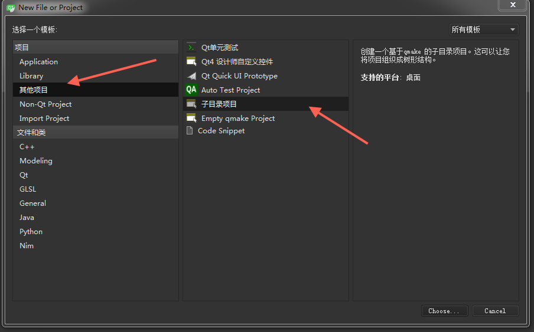Viewport: 534px width, 332px height.
Task: Select the Non-Qt Project category
Action: [x=96, y=104]
